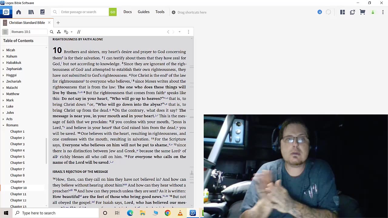Image resolution: width=388 pixels, height=218 pixels.
Task: Open inline search in the resource toolbar
Action: tap(52, 32)
